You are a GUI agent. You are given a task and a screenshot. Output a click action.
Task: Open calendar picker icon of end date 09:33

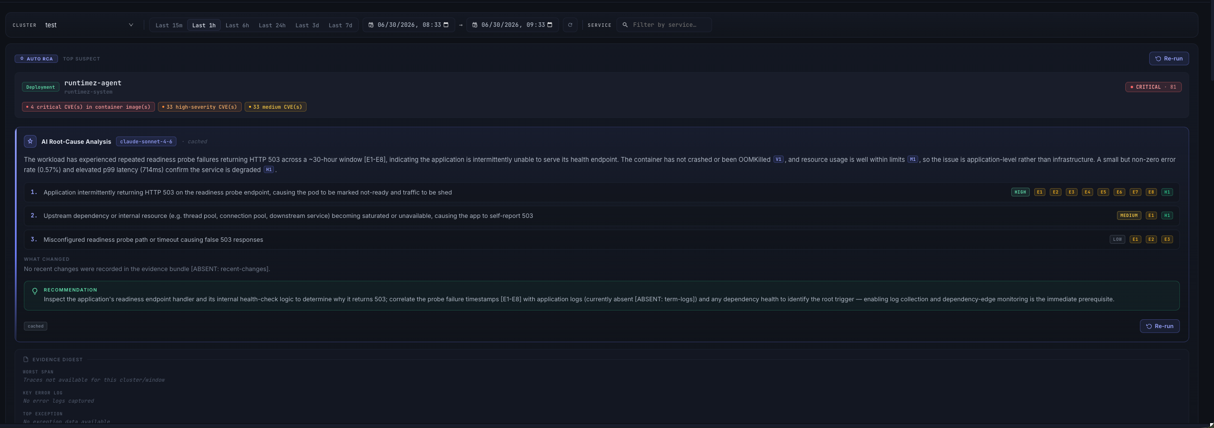click(550, 25)
